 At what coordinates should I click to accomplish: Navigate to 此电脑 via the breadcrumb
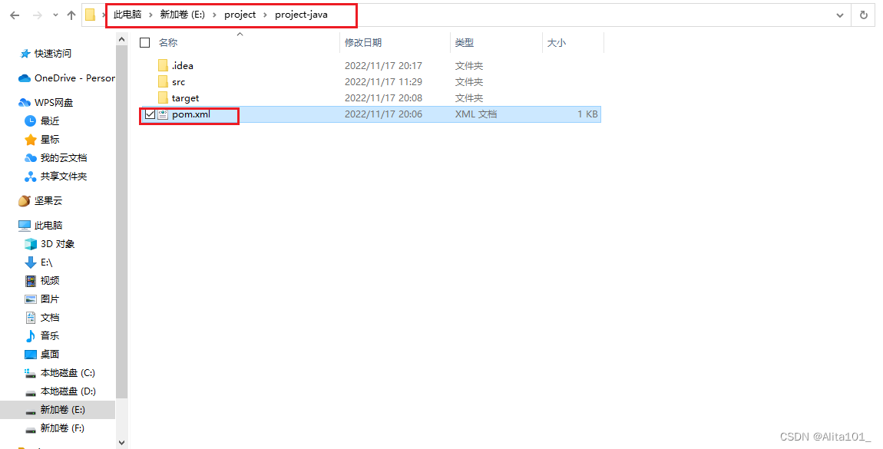[x=127, y=15]
